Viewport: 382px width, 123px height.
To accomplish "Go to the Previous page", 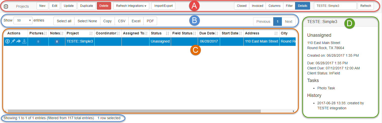I will click(x=263, y=22).
